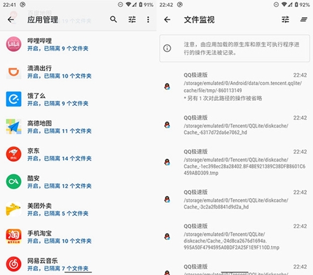The height and width of the screenshot is (275, 313).
Task: Tap the note 另有 1 次对此路径的操作被省略
Action: point(223,98)
